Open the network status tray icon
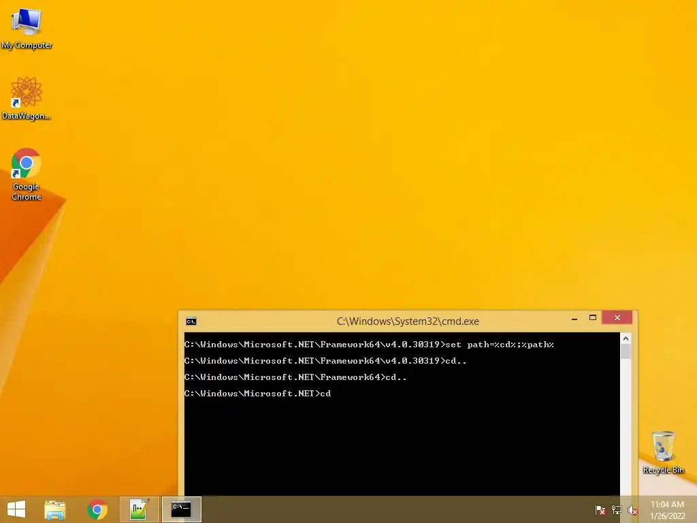Image resolution: width=697 pixels, height=523 pixels. [617, 509]
